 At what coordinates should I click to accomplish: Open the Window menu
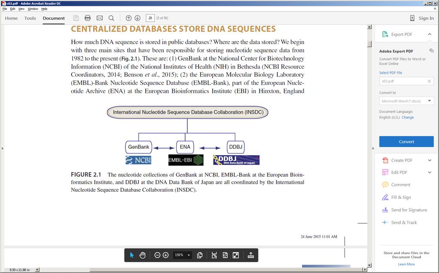[x=33, y=9]
